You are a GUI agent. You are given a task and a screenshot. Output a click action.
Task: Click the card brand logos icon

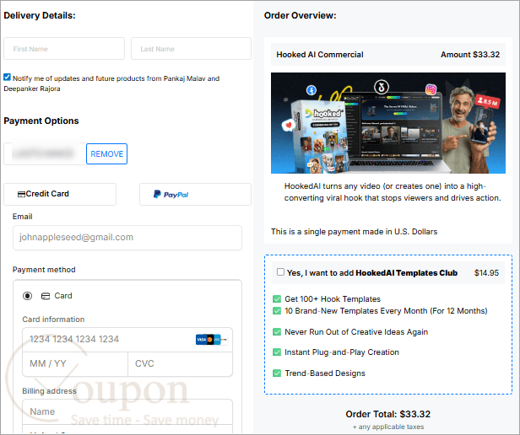click(x=211, y=340)
